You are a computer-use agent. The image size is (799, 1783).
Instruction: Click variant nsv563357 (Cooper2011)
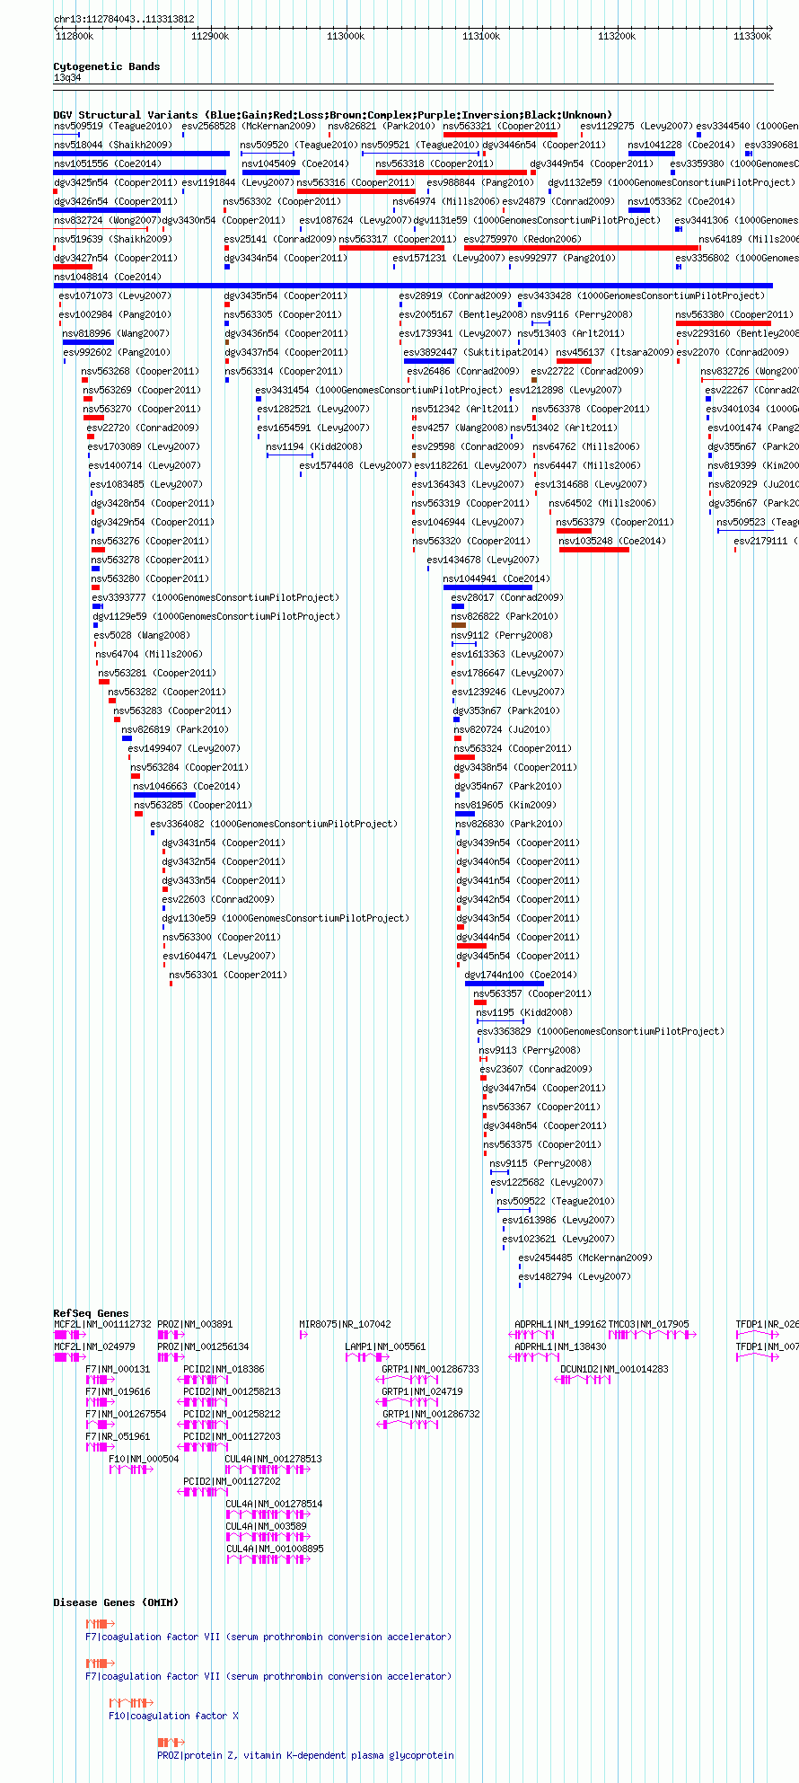coord(532,993)
